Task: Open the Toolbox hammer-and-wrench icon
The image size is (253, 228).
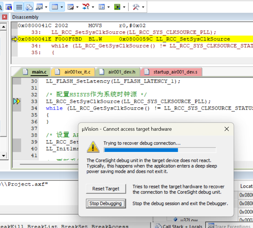Action: tap(136, 7)
